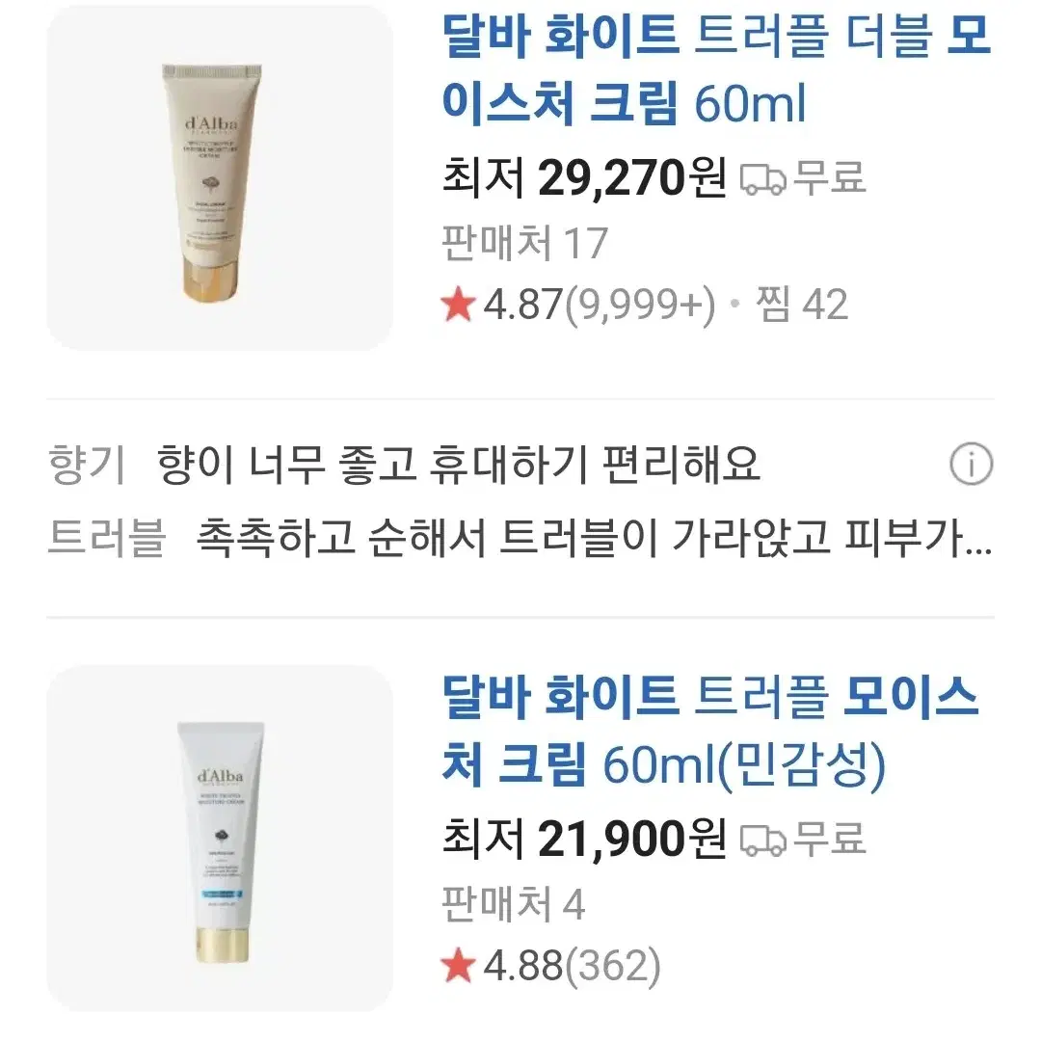Image resolution: width=1041 pixels, height=1041 pixels.
Task: Select the 트러블 review keyword
Action: tap(106, 537)
